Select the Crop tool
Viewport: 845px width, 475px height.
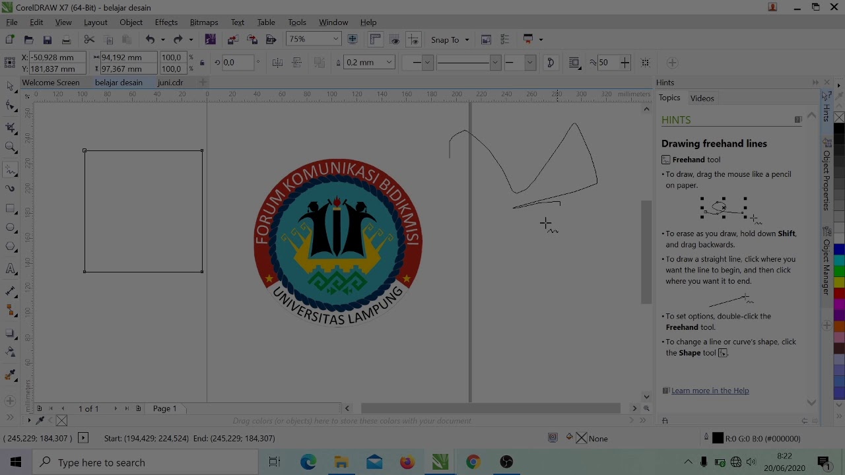10,127
